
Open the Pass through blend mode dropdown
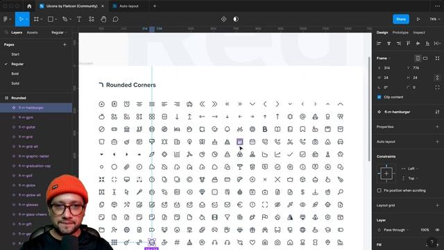[396, 230]
